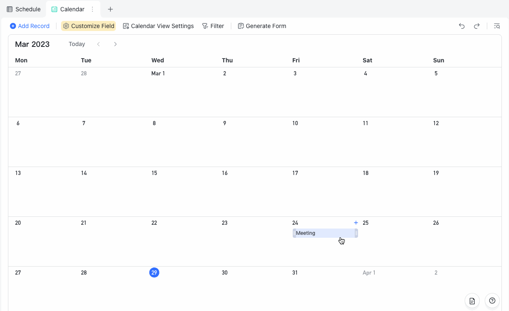Go to next month with right chevron

[x=115, y=44]
